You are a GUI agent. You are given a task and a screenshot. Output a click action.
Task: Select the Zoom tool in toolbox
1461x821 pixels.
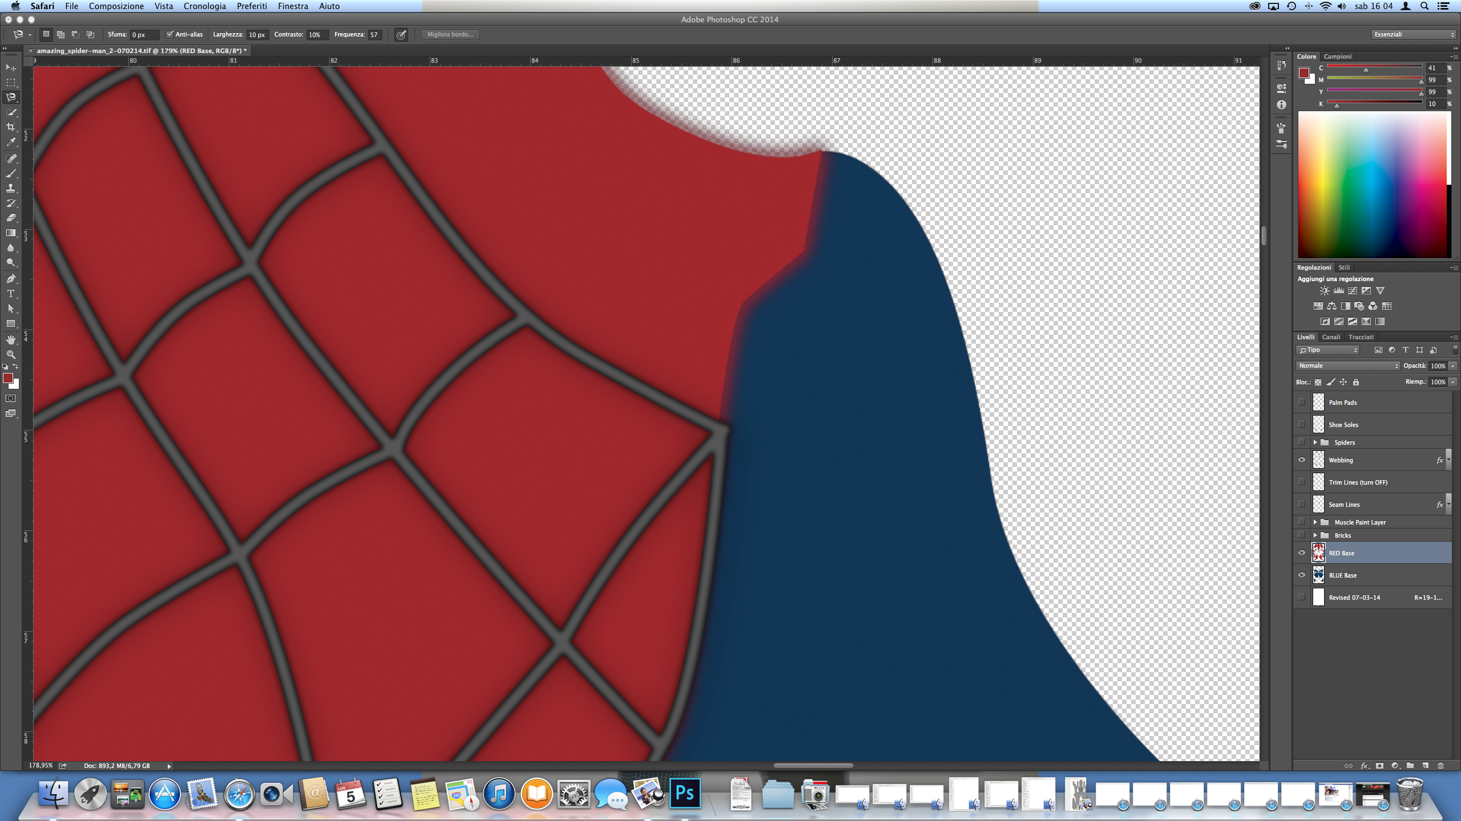11,355
